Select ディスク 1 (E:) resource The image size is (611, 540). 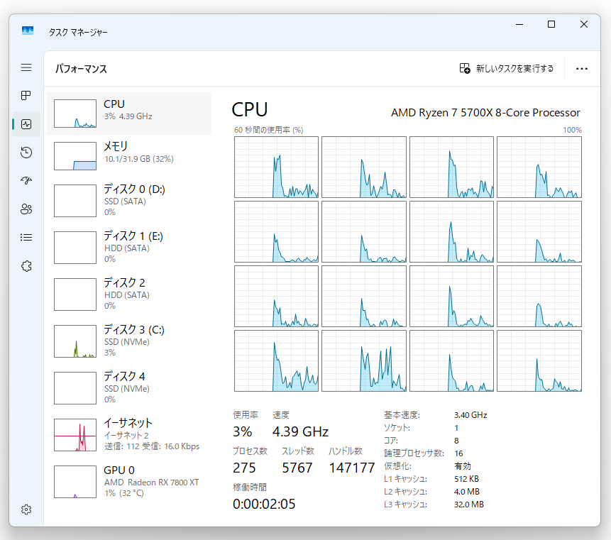tap(129, 248)
